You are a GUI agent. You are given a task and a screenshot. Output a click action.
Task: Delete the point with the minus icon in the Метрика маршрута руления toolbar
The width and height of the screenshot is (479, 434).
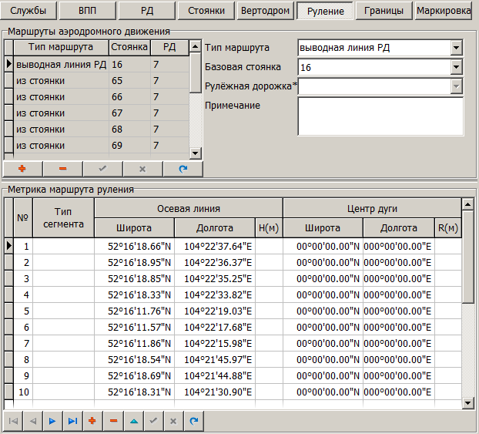point(113,421)
